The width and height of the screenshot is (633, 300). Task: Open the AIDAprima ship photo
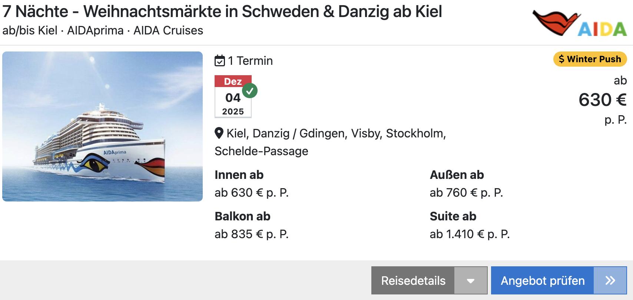point(102,126)
